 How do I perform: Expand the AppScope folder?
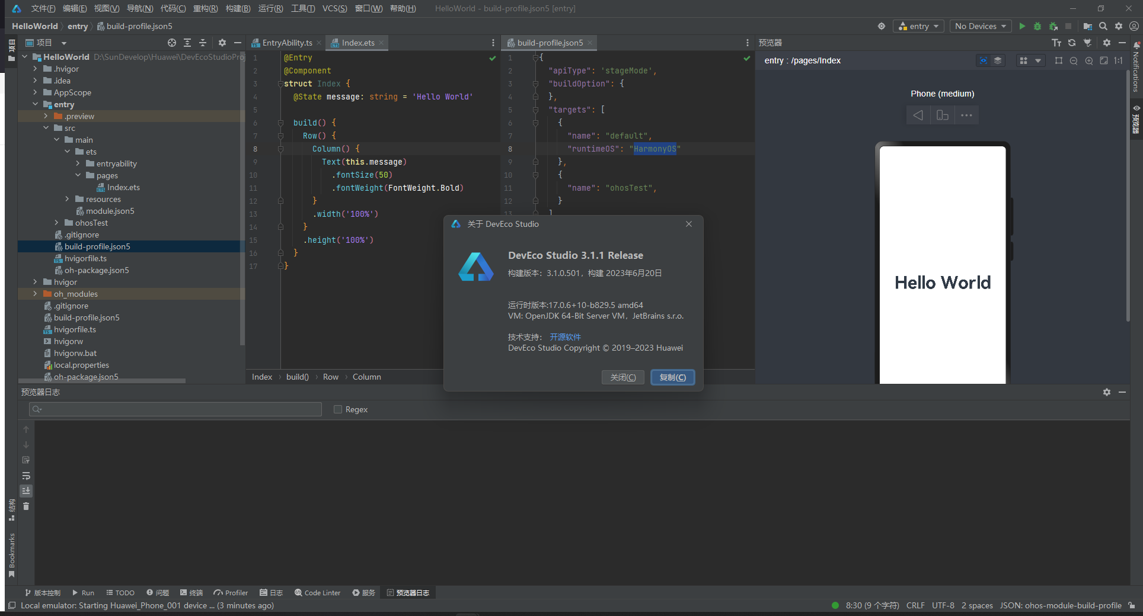[x=35, y=92]
